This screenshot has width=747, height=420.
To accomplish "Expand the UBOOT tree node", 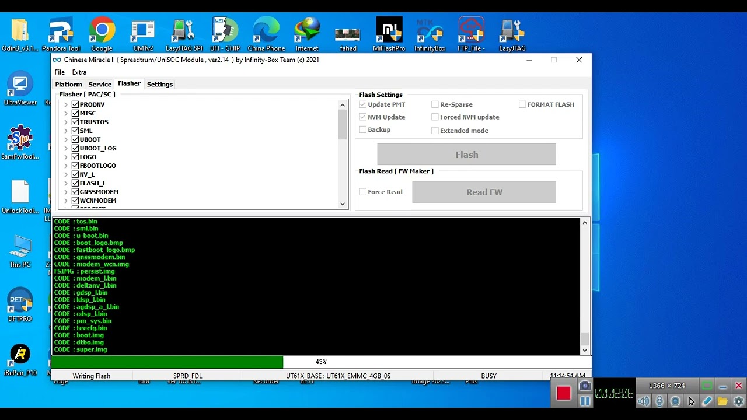I will 66,139.
